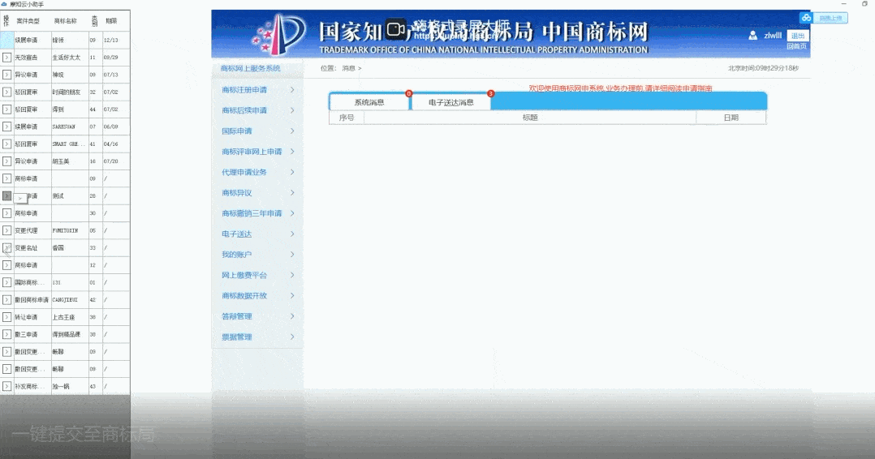The image size is (875, 459).
Task: Click the arrow button for SAKESUAN row
Action: (x=6, y=127)
